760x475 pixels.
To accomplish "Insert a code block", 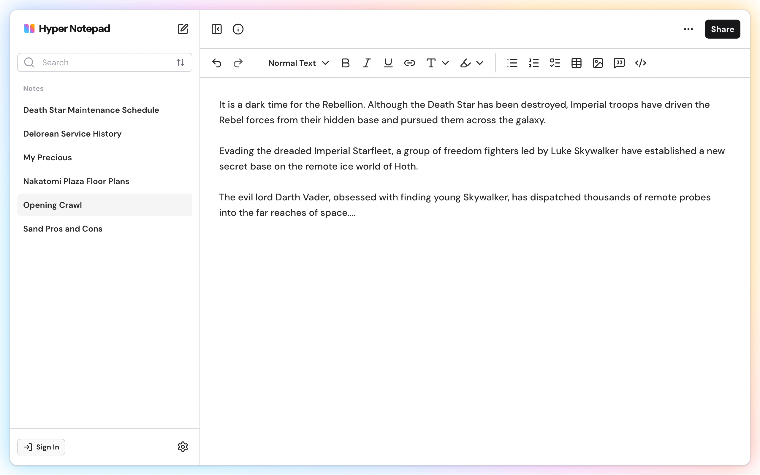I will tap(640, 63).
